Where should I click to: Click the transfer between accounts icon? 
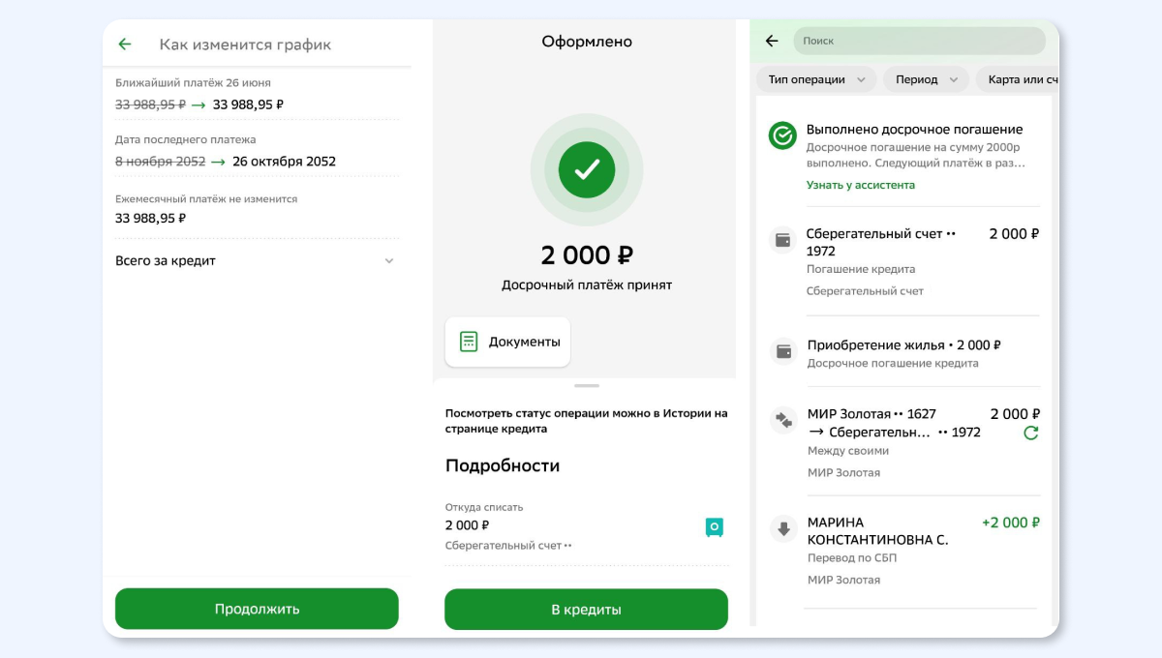click(782, 421)
